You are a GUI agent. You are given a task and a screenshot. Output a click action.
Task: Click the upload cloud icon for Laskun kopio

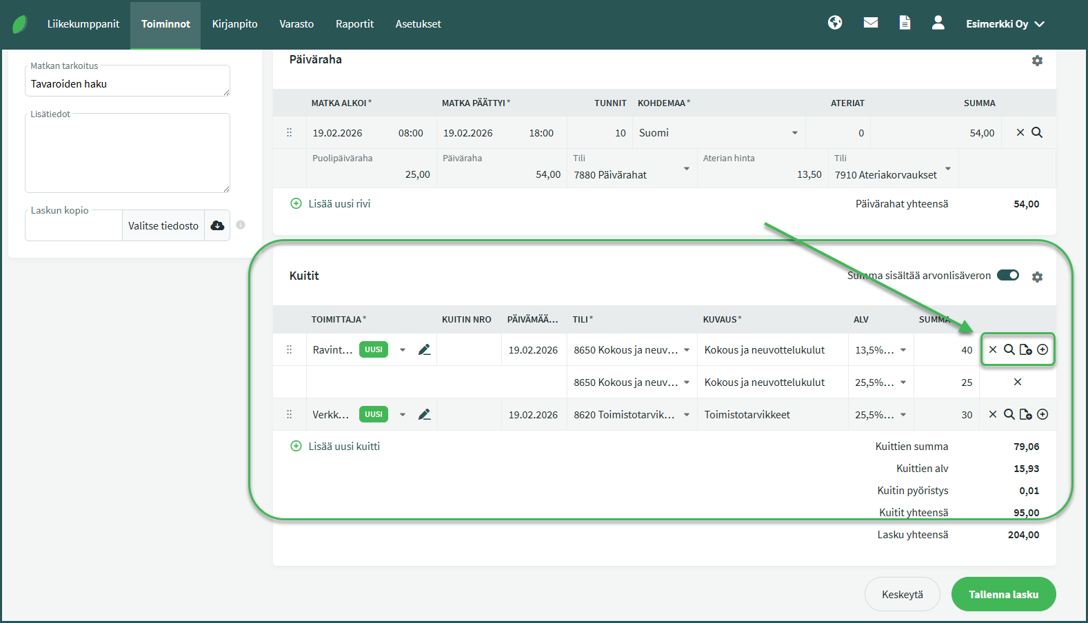pos(217,225)
